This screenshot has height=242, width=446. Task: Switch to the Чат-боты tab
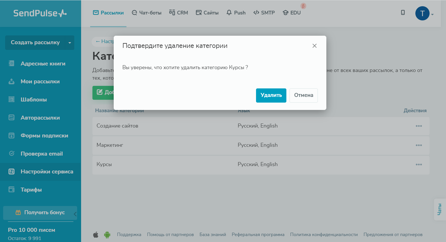point(147,13)
